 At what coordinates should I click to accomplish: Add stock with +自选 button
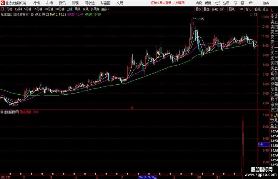point(257,9)
